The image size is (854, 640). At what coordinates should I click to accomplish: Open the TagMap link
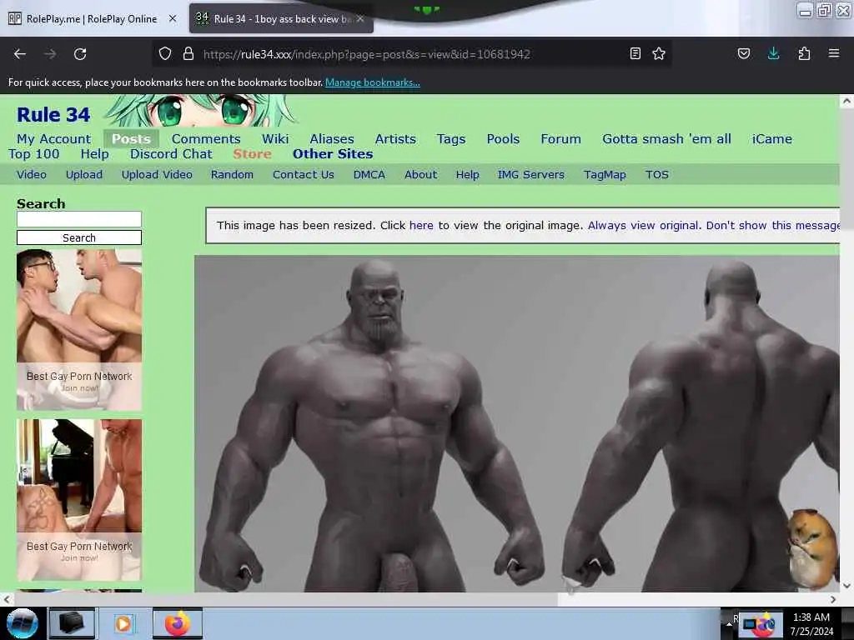coord(605,175)
